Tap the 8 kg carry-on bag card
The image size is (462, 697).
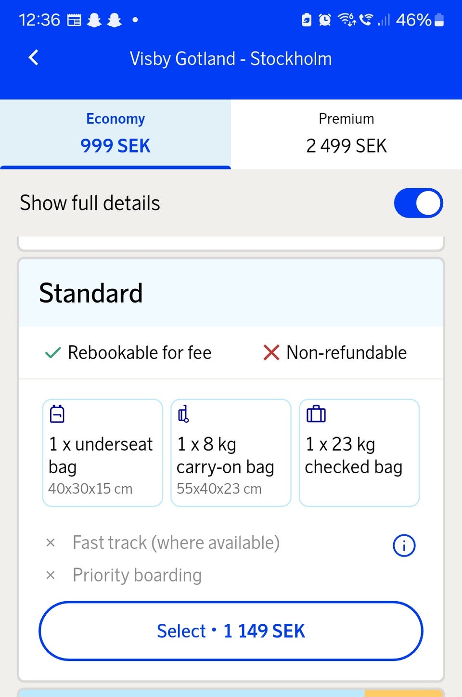tap(231, 453)
